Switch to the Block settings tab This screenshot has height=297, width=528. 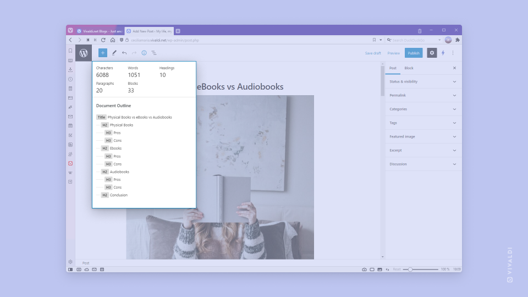click(x=409, y=68)
